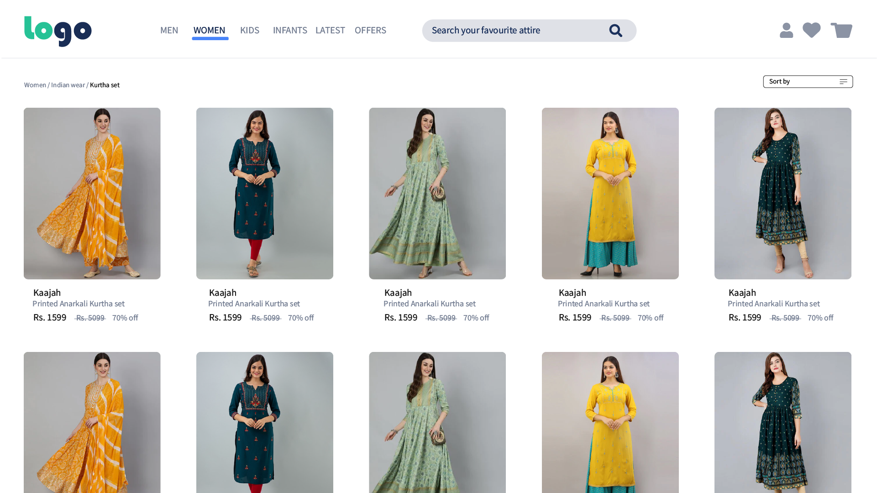This screenshot has width=877, height=493.
Task: Open the second-row orange anarkali image
Action: (x=92, y=422)
